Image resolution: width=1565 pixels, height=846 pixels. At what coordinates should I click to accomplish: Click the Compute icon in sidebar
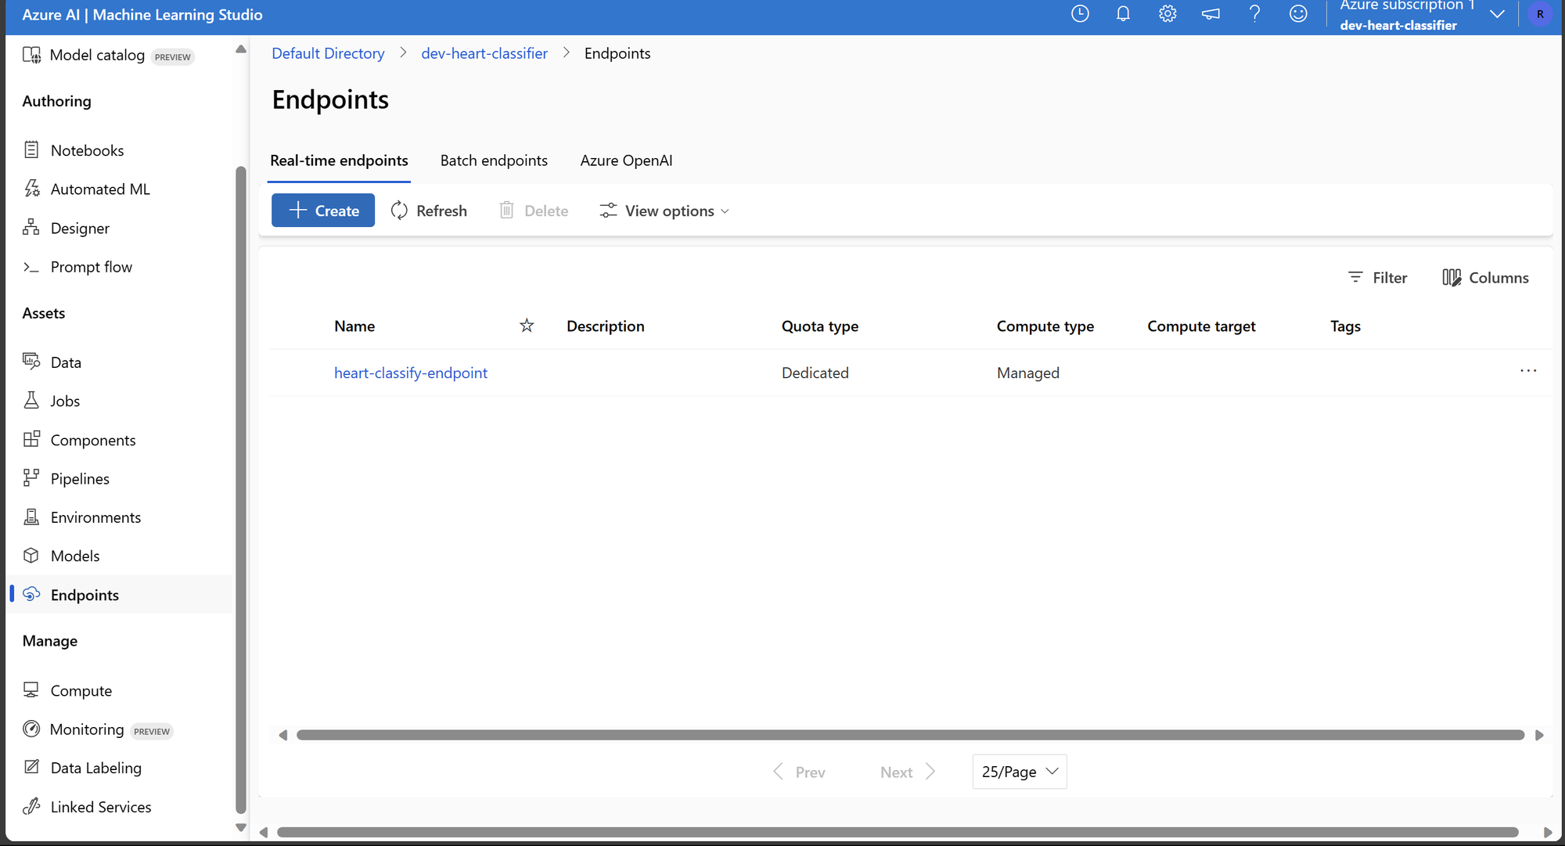click(x=31, y=689)
